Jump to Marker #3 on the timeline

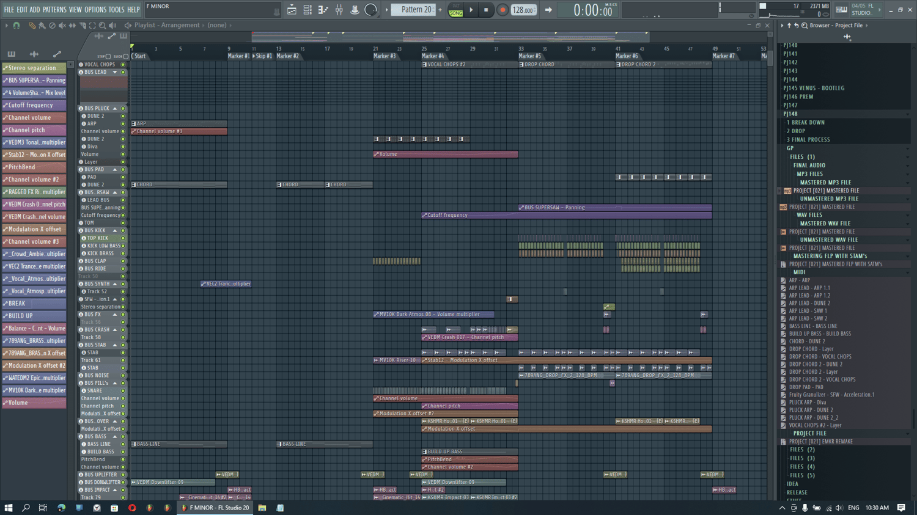385,56
